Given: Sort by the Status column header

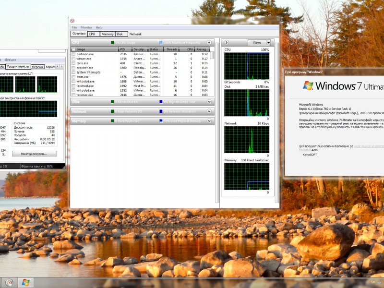Looking at the screenshot, I should 156,49.
